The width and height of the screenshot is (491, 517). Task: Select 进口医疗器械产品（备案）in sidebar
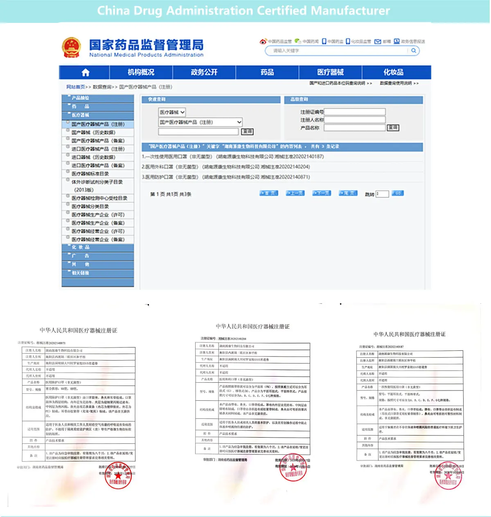[98, 165]
